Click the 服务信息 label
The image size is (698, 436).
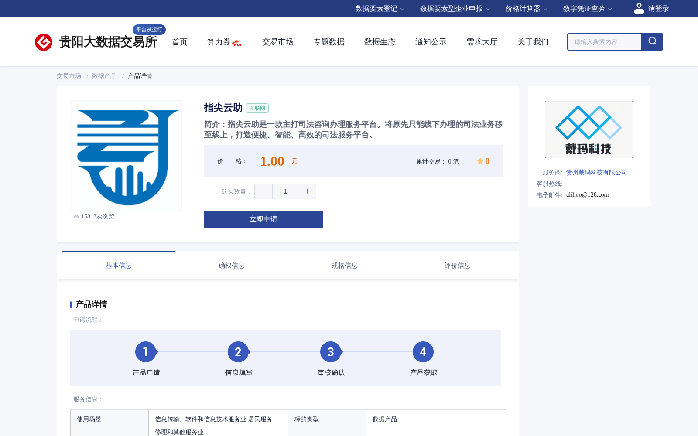[x=88, y=399]
